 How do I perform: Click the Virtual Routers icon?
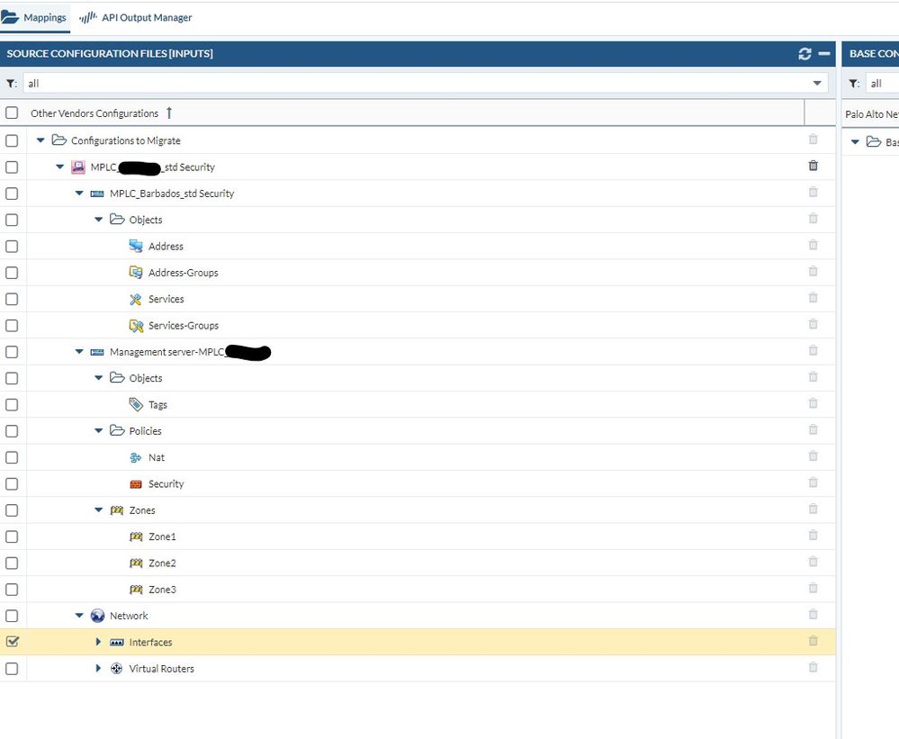coord(116,669)
